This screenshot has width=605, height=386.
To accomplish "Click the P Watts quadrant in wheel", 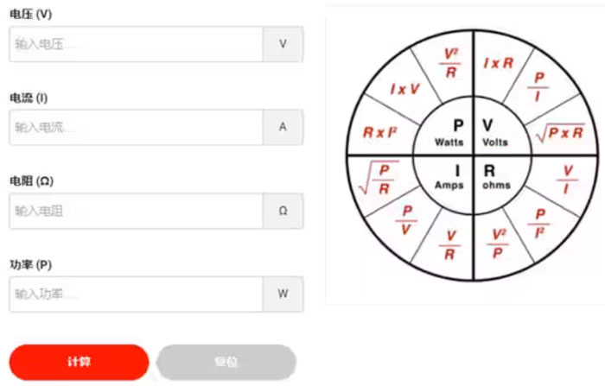I will click(449, 132).
